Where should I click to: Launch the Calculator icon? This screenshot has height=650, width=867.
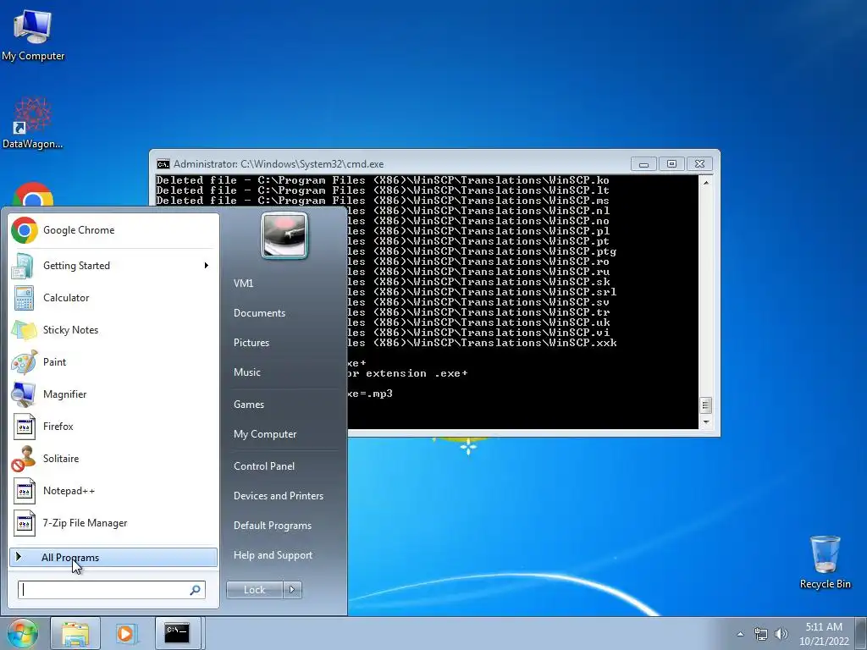pyautogui.click(x=25, y=298)
